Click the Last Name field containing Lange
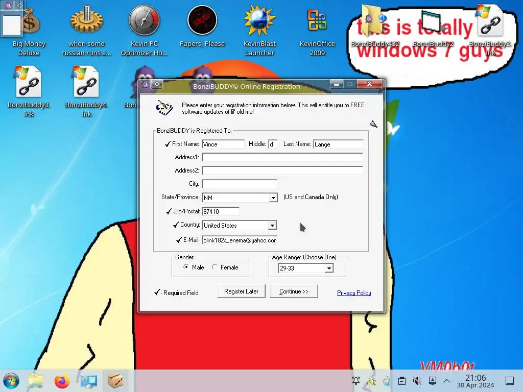523x392 pixels. (338, 144)
